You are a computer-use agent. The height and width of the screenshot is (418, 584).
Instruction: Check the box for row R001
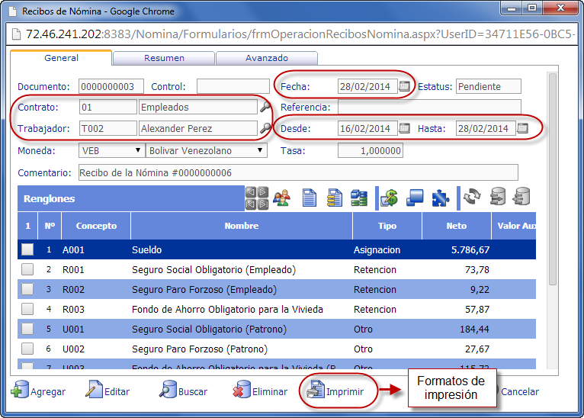coord(27,269)
